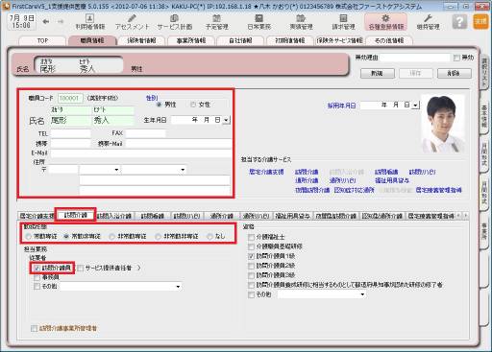
Task: Open the 担当業務 その他 dropdown
Action: coord(178,287)
